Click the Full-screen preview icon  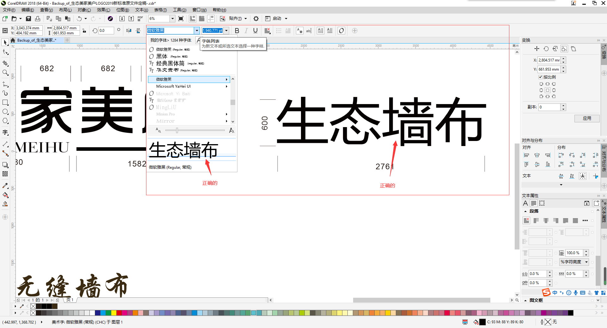pos(181,19)
